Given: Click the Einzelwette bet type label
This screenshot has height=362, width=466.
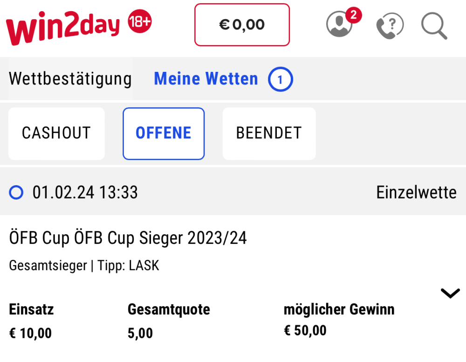Looking at the screenshot, I should coord(416,192).
